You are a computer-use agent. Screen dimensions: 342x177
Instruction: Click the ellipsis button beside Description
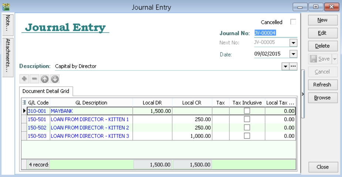(x=293, y=66)
